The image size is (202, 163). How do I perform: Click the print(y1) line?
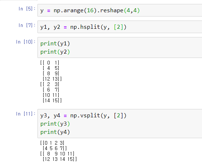pos(55,44)
